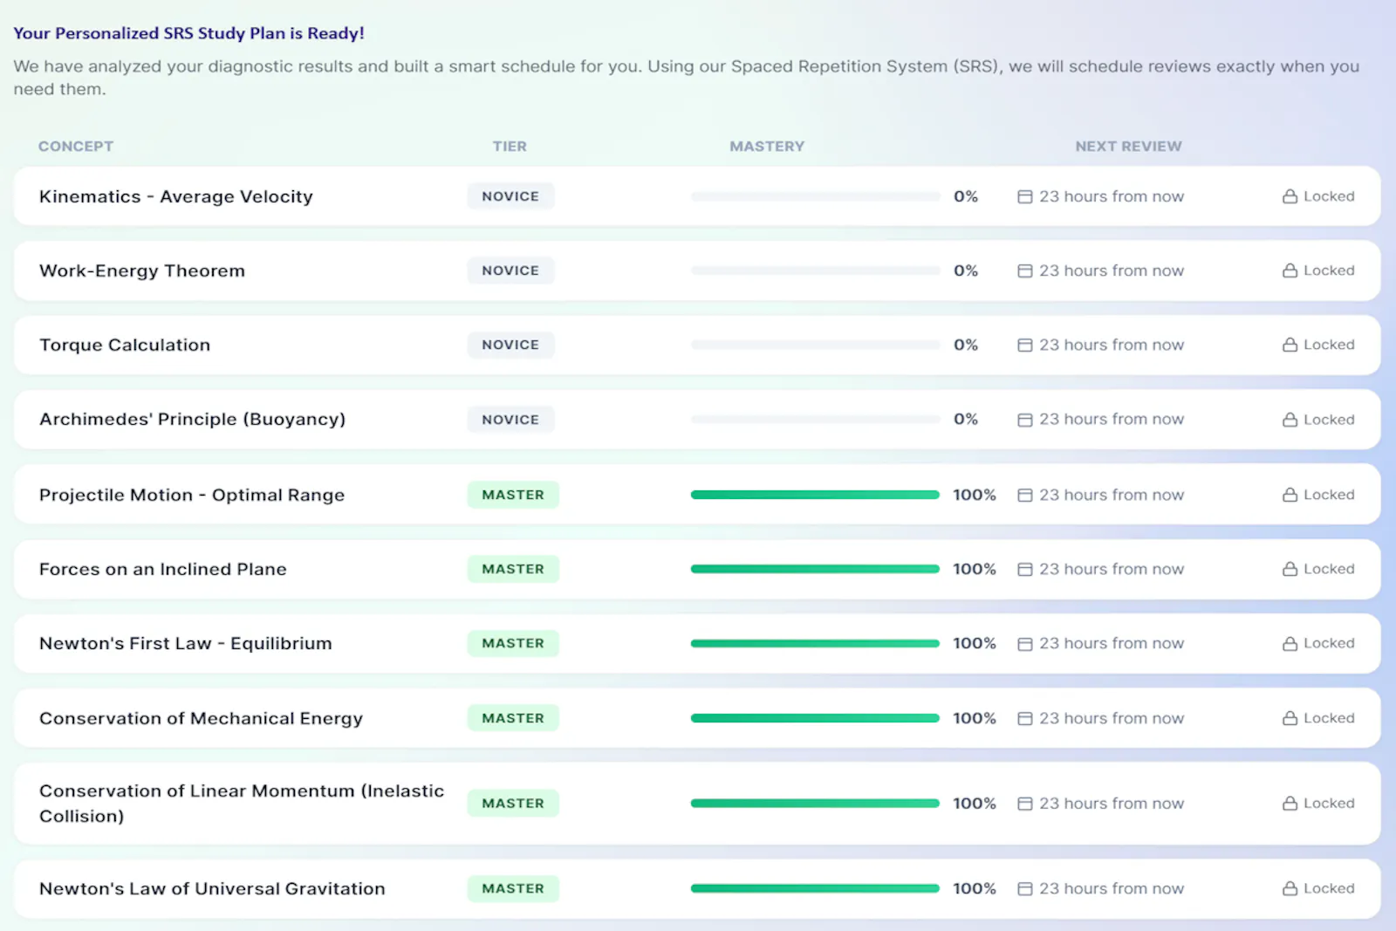Click the calendar icon in Work-Energy Theorem row
1396x931 pixels.
1025,270
